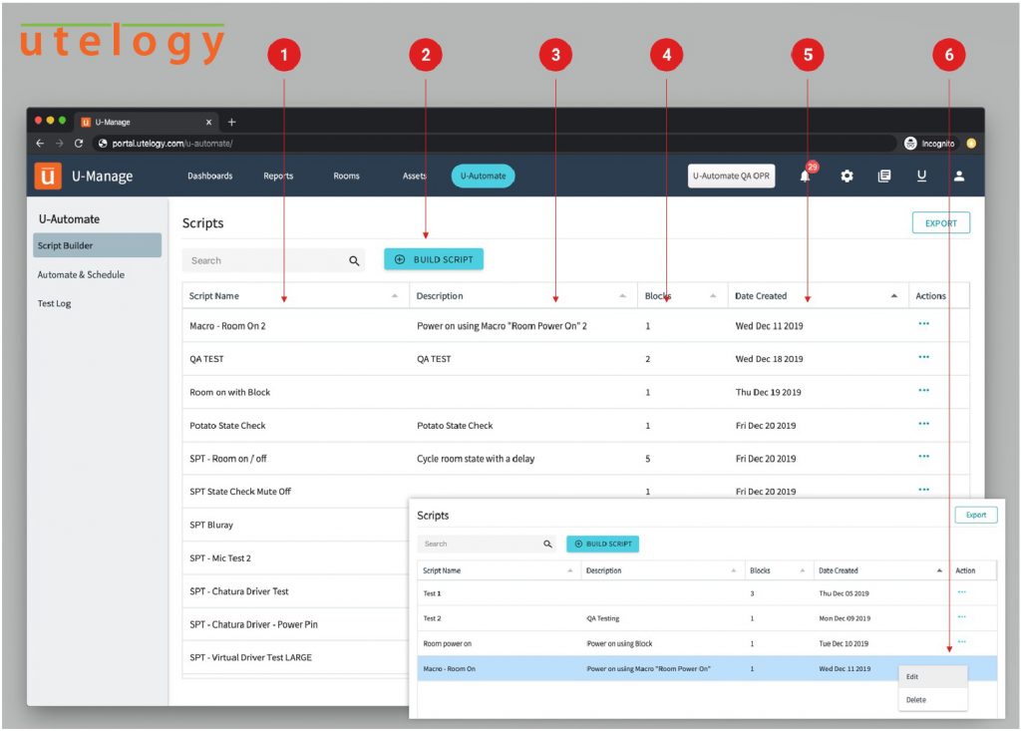Screen dimensions: 1021x731
Task: Select SPT - Chatura Driver Test row
Action: pos(295,591)
